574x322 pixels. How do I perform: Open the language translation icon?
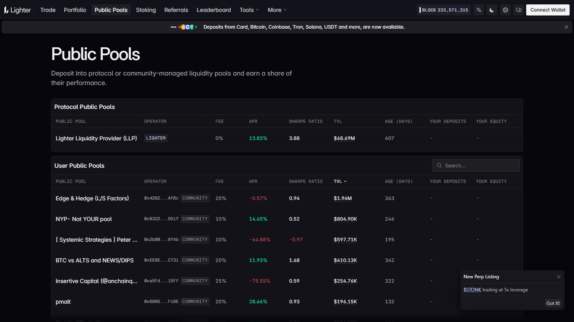point(479,10)
